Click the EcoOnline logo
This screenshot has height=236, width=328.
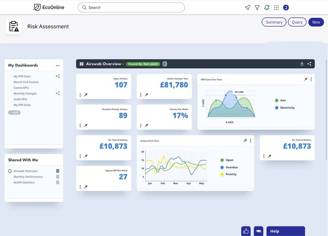pos(49,7)
